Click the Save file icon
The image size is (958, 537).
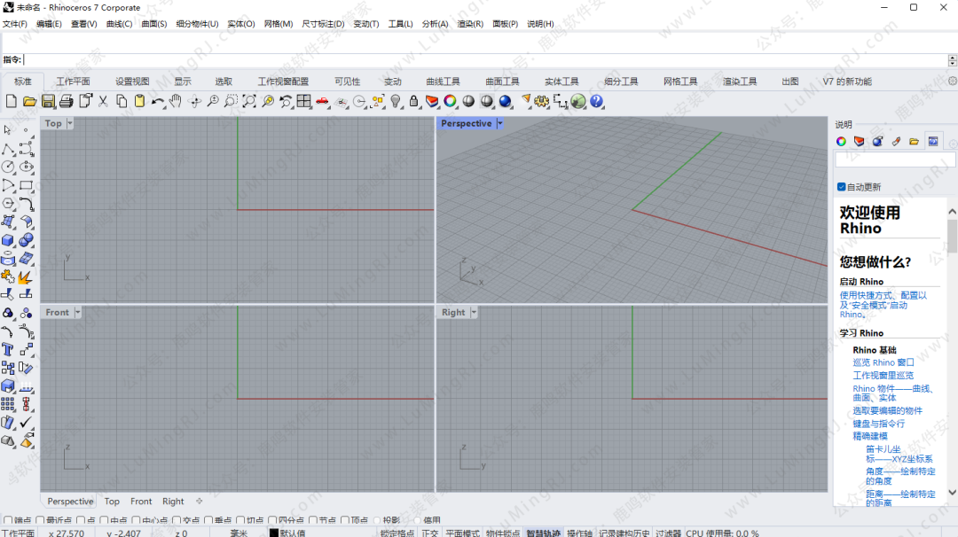(48, 101)
